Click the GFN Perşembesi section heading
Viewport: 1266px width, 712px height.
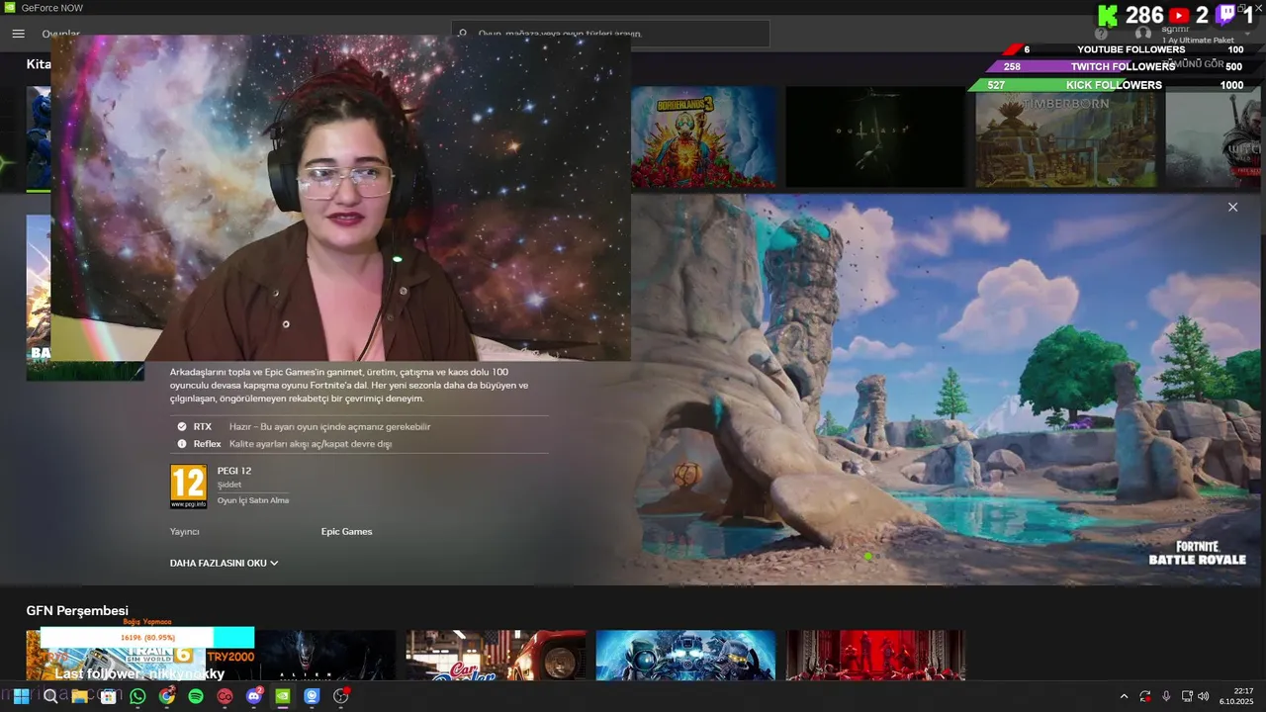pos(77,611)
